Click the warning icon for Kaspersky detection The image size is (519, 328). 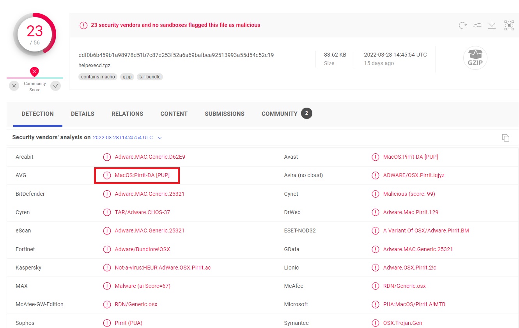pos(107,268)
